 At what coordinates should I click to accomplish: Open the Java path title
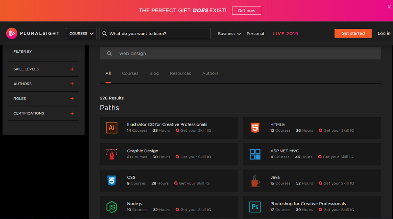pos(275,177)
